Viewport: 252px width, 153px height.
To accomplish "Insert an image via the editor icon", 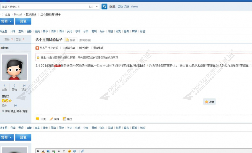I will (48, 151).
